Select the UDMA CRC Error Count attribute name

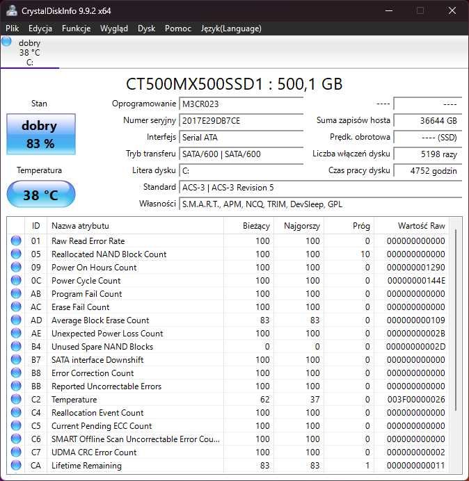click(x=94, y=453)
